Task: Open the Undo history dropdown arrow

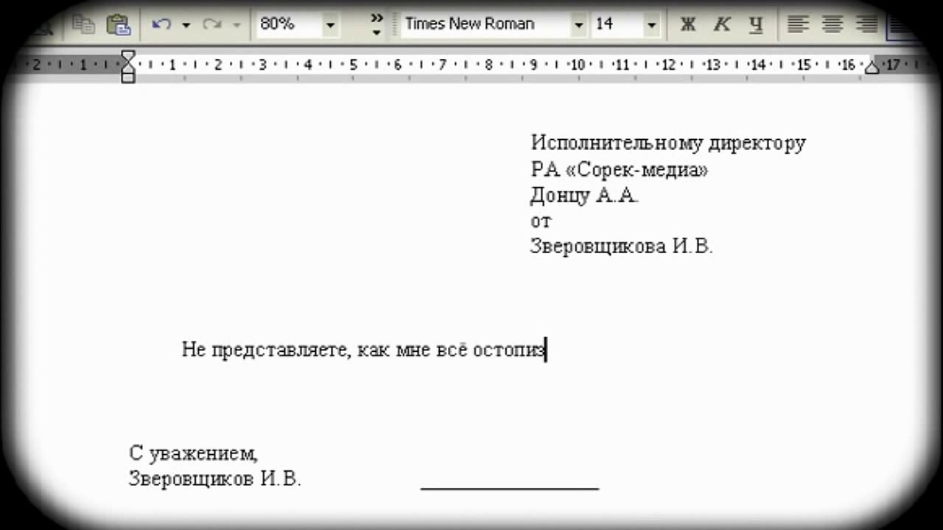Action: click(x=186, y=25)
